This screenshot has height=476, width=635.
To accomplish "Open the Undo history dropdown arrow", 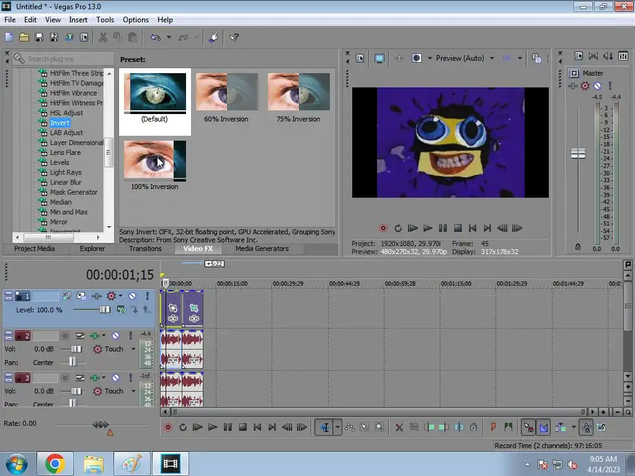I will (x=169, y=38).
